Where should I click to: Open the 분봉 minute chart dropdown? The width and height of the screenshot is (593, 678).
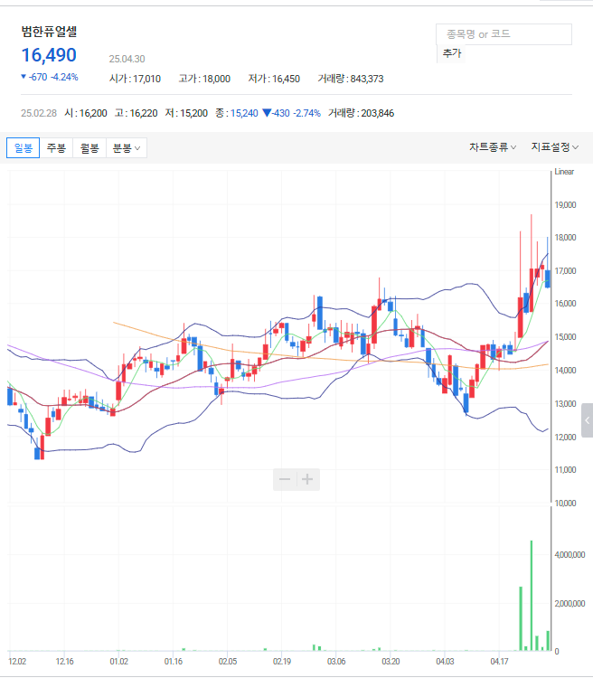tap(127, 148)
